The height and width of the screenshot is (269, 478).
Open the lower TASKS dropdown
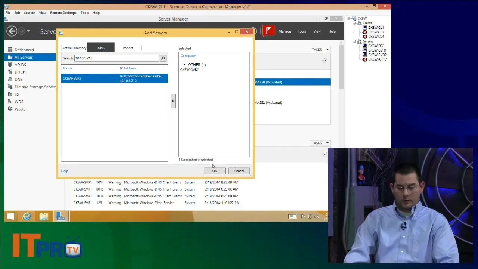320,143
